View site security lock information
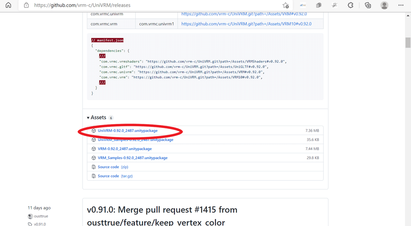Screen dimensions: 411x226 click(x=26, y=5)
